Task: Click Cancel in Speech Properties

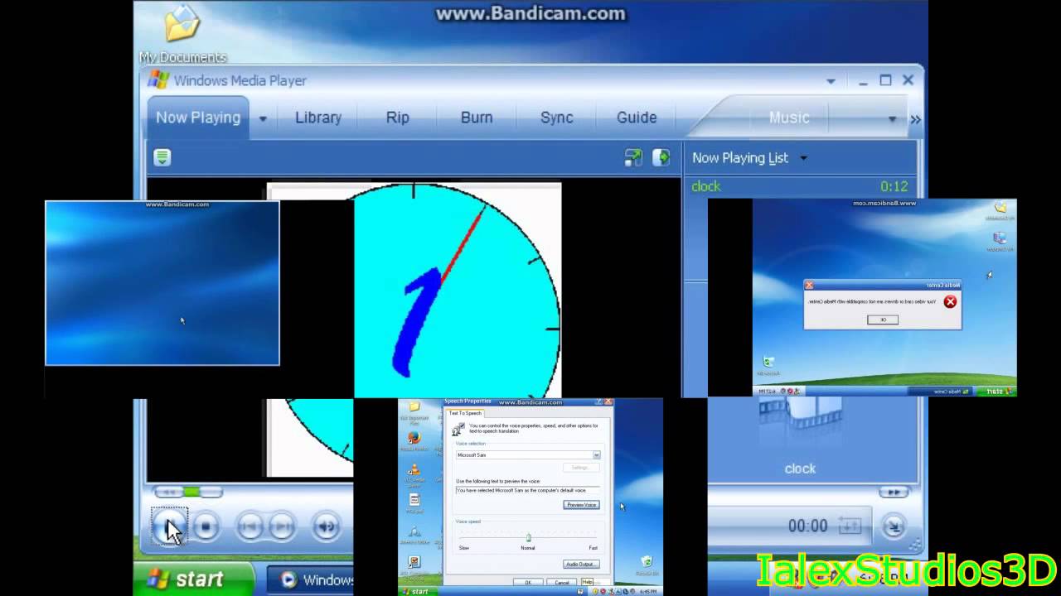Action: click(562, 582)
